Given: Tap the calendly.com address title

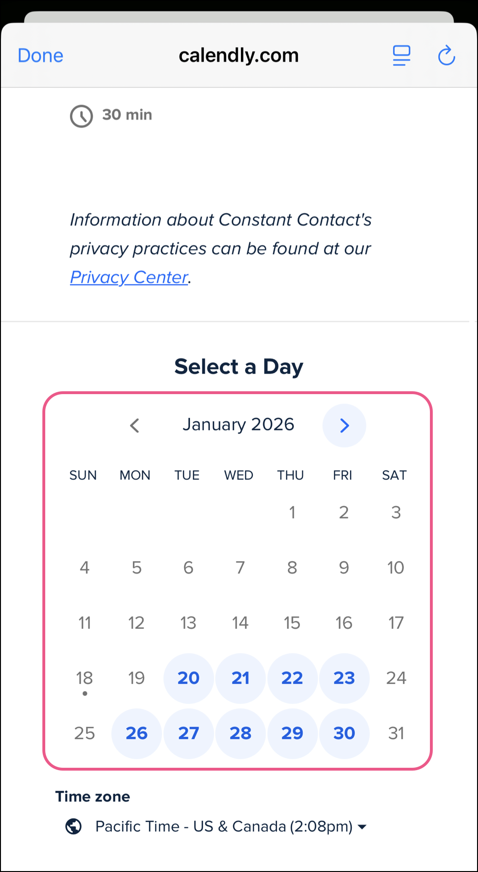Looking at the screenshot, I should [239, 56].
